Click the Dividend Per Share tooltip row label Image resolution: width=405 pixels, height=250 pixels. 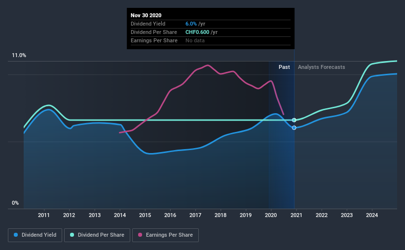coord(154,32)
